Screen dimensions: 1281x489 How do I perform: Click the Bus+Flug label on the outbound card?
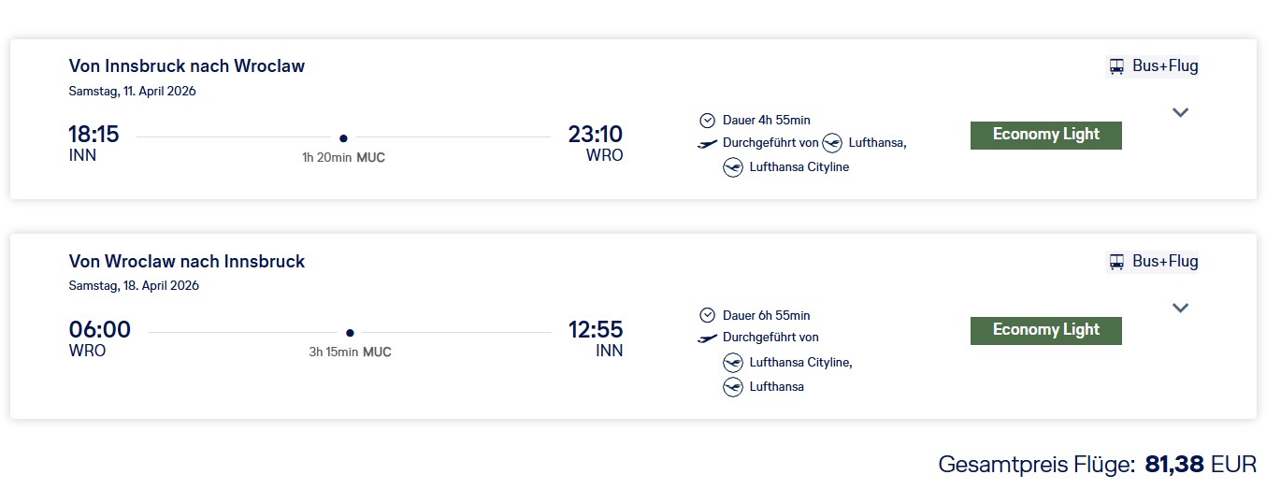coord(1164,66)
